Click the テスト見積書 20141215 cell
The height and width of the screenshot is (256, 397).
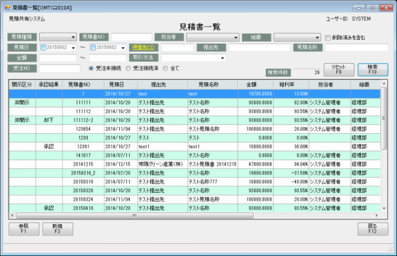[x=212, y=164]
